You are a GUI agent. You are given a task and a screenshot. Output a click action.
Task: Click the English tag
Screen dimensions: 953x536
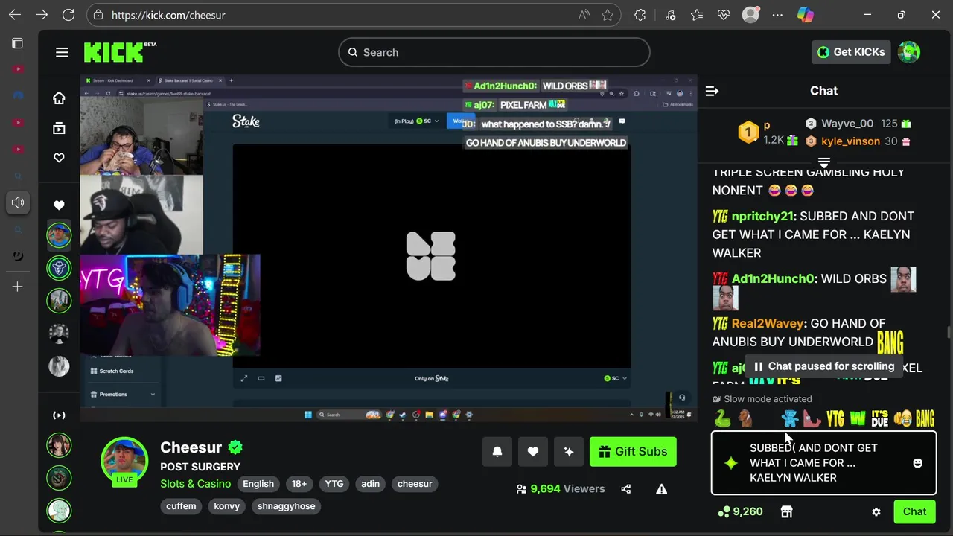(x=258, y=484)
